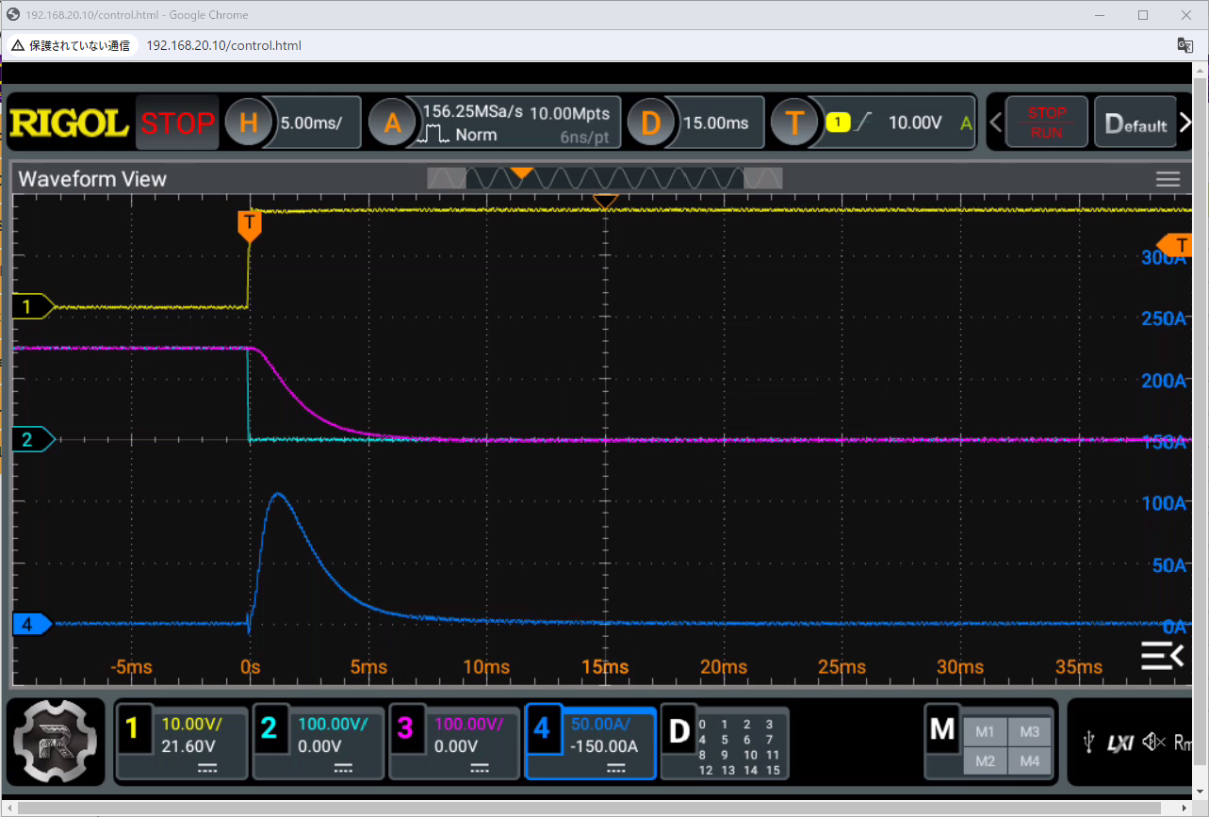The image size is (1209, 817).
Task: Click the browser address bar URL
Action: coord(224,45)
